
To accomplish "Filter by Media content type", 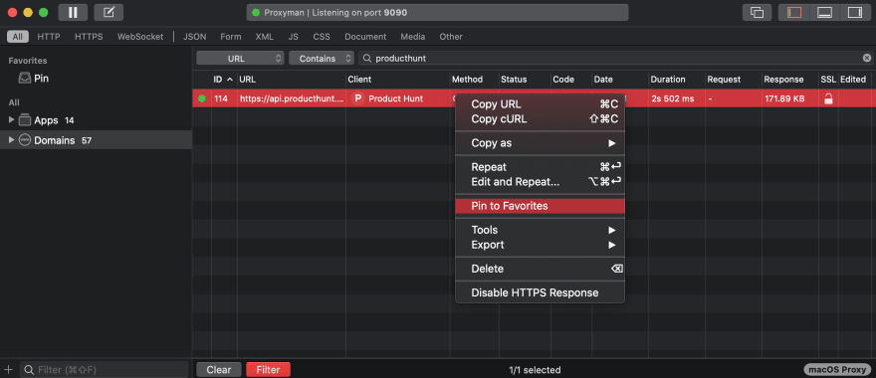I will [x=413, y=36].
